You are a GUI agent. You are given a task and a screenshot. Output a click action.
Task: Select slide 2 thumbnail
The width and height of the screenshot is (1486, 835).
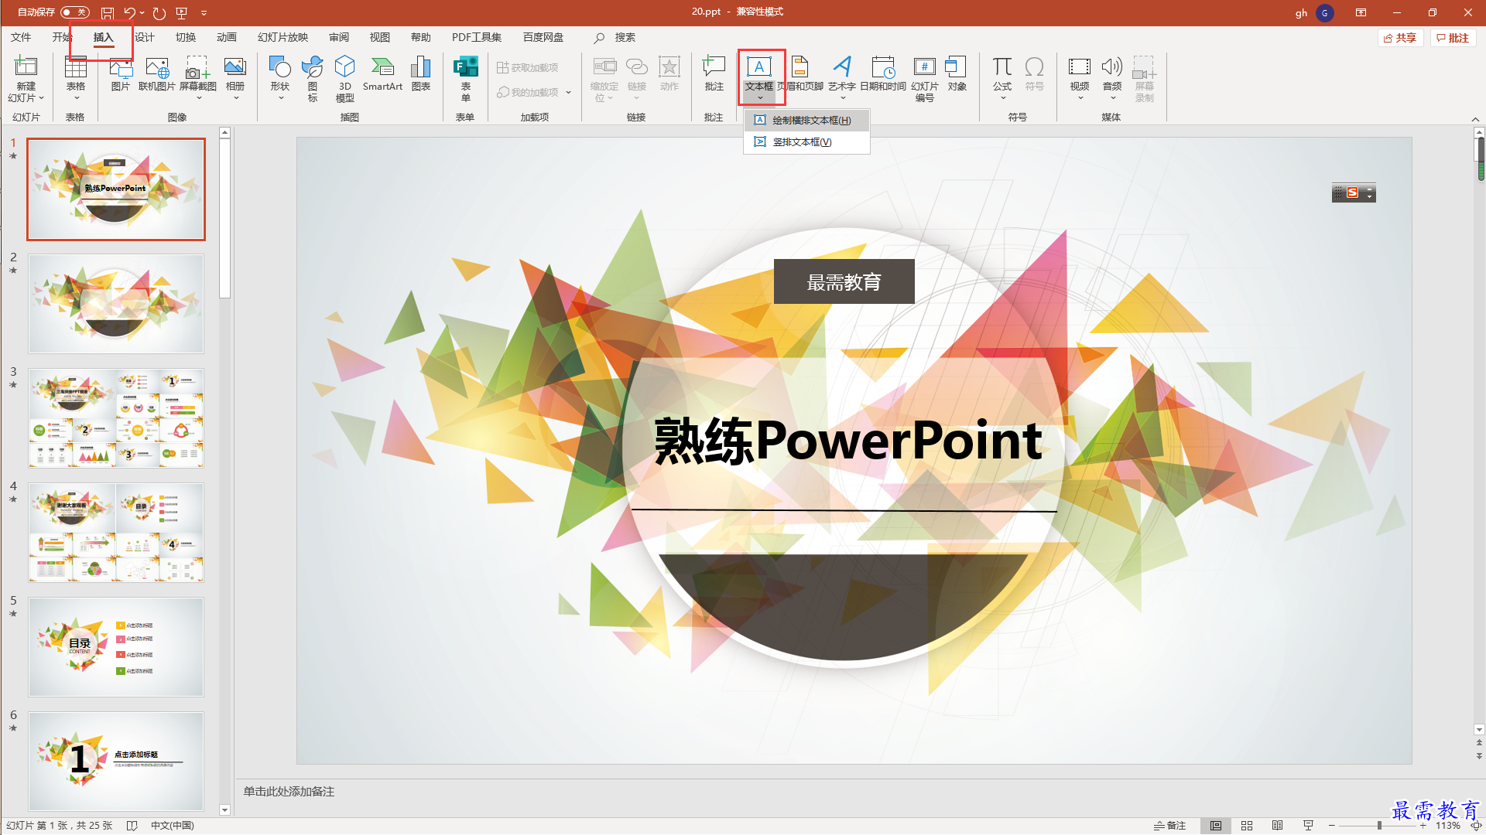pos(116,304)
